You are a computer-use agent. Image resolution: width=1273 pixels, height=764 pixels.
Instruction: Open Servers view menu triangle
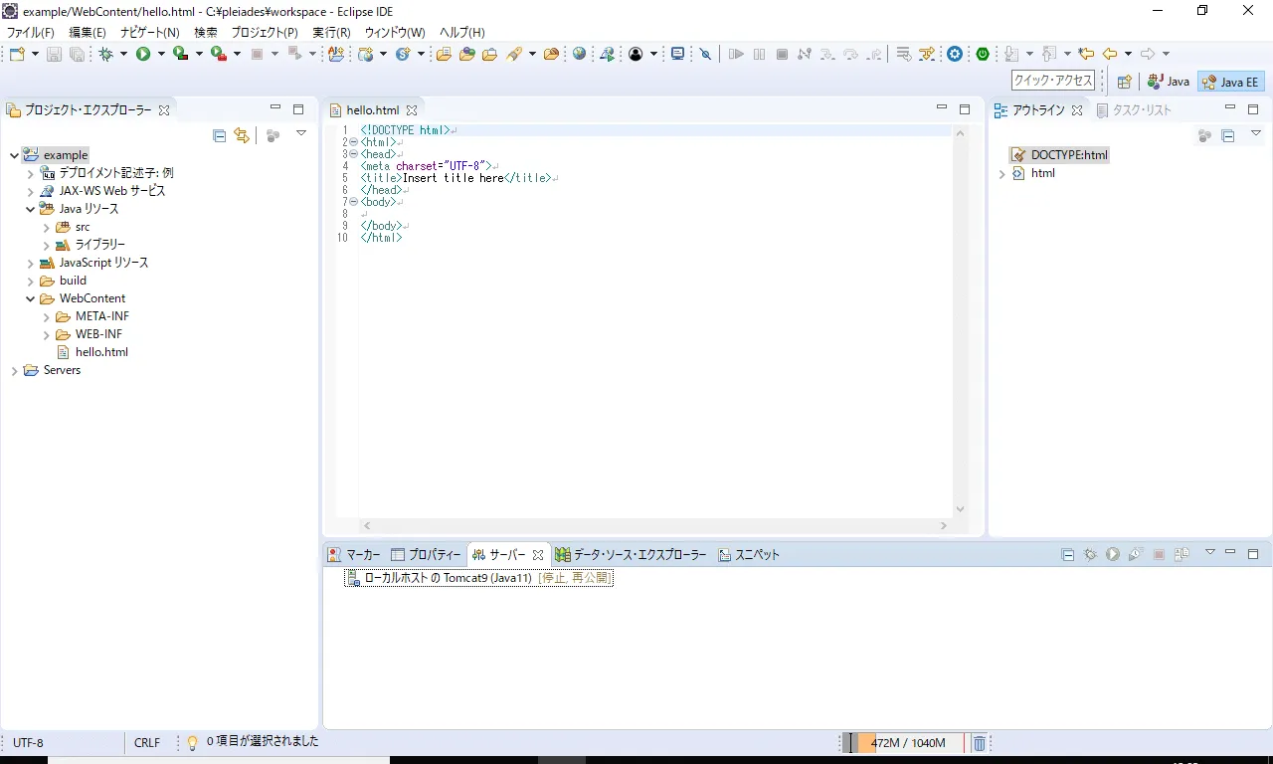coord(1210,552)
